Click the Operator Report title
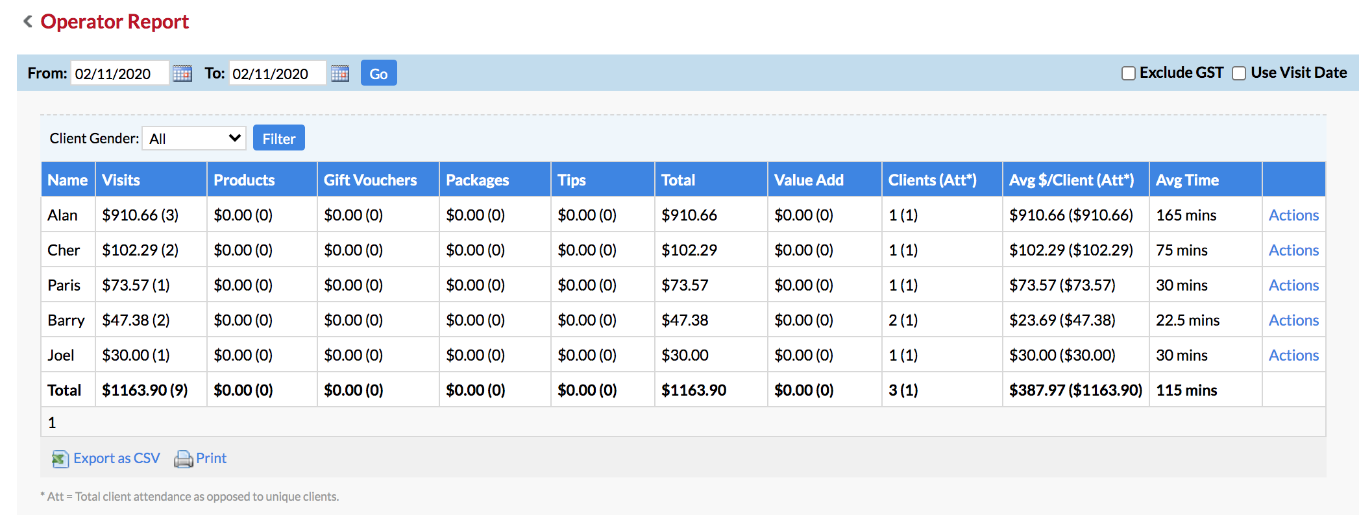1372x515 pixels. (114, 21)
